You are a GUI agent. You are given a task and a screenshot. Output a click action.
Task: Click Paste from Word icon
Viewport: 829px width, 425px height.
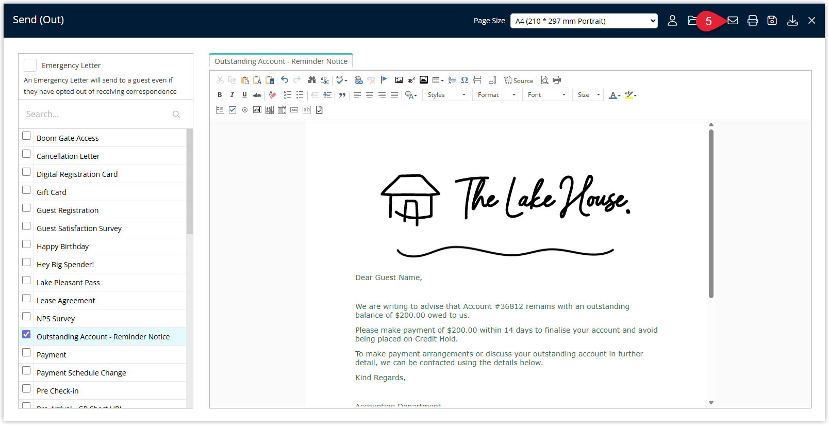(270, 80)
